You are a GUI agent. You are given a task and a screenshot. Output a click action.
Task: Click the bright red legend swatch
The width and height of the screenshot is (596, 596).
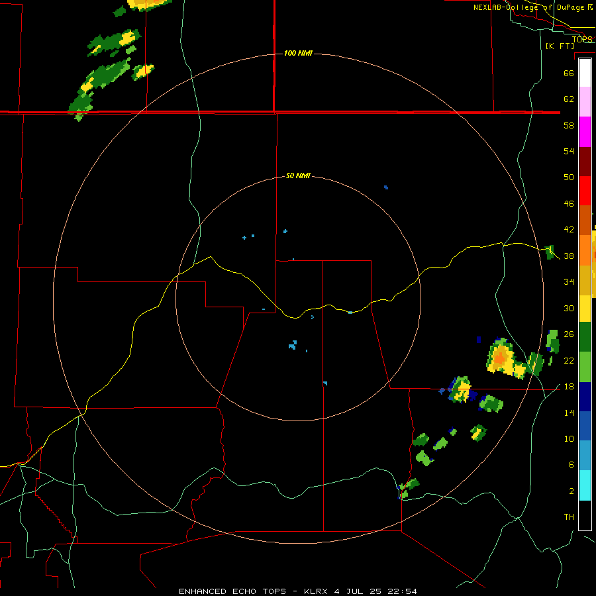point(585,191)
